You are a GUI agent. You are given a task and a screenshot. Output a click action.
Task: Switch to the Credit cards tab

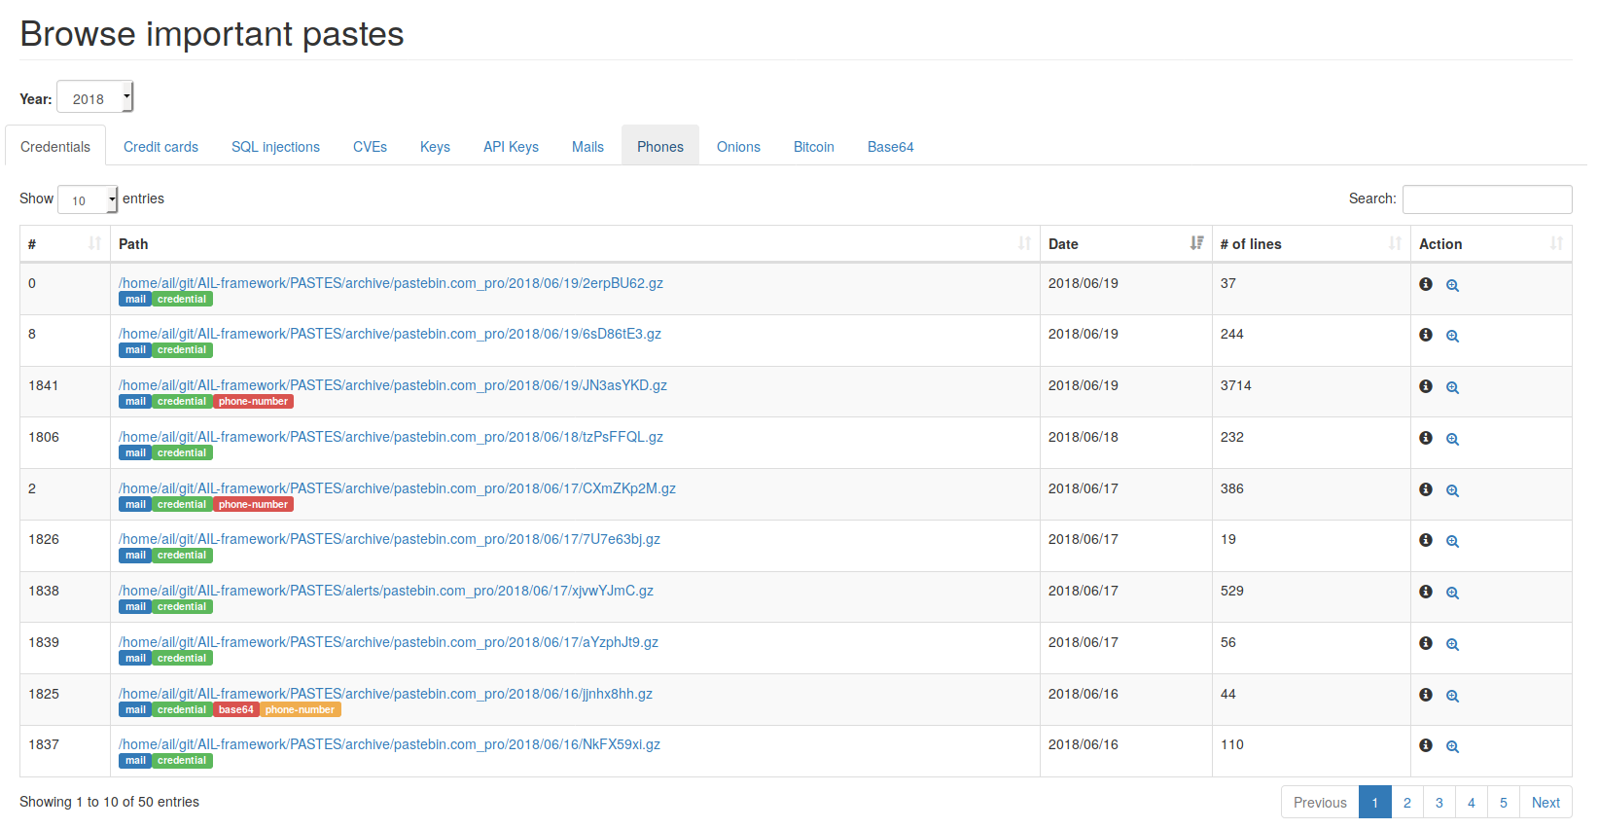coord(160,147)
